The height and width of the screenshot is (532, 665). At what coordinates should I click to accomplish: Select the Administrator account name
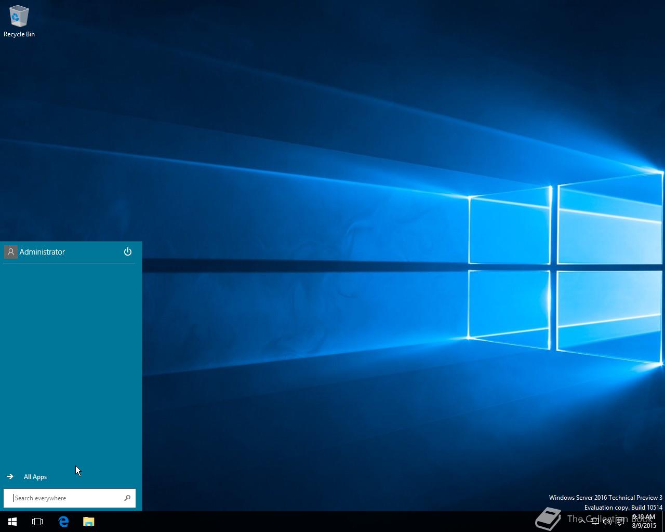(42, 251)
